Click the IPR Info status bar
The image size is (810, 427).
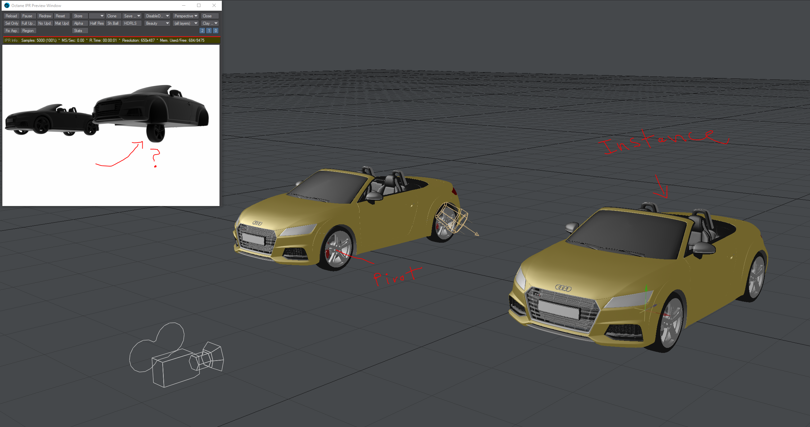pyautogui.click(x=111, y=40)
